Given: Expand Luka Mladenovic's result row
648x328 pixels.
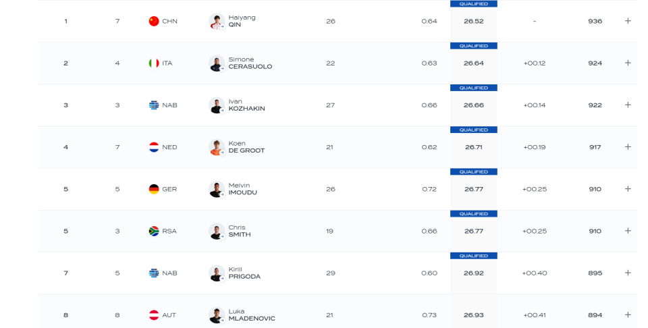Looking at the screenshot, I should point(628,315).
